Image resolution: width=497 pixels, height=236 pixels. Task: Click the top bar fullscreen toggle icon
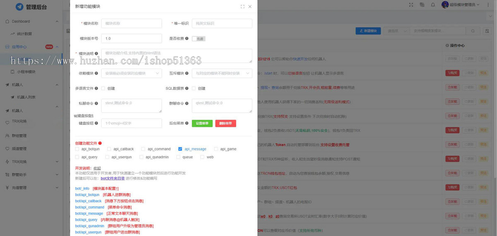pyautogui.click(x=411, y=5)
